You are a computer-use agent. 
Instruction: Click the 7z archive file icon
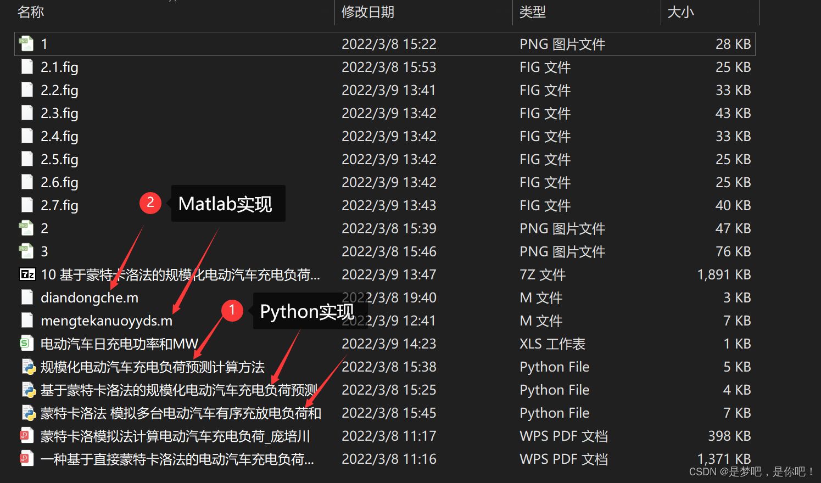[x=27, y=274]
